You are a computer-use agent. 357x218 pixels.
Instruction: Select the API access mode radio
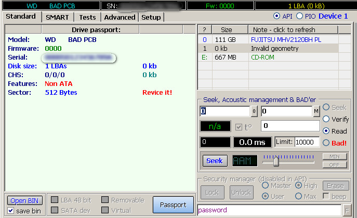[x=276, y=16]
